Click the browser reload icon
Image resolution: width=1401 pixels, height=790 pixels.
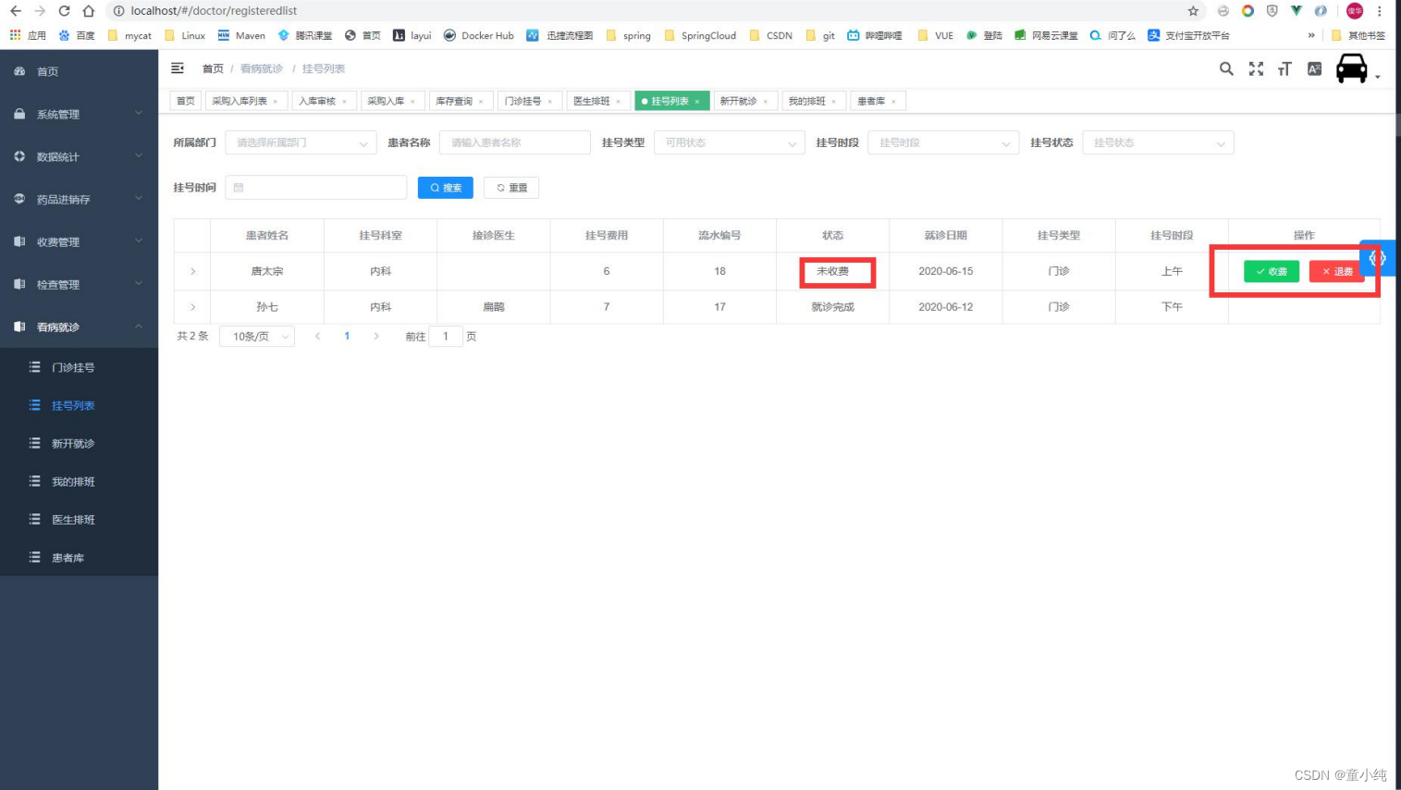64,11
